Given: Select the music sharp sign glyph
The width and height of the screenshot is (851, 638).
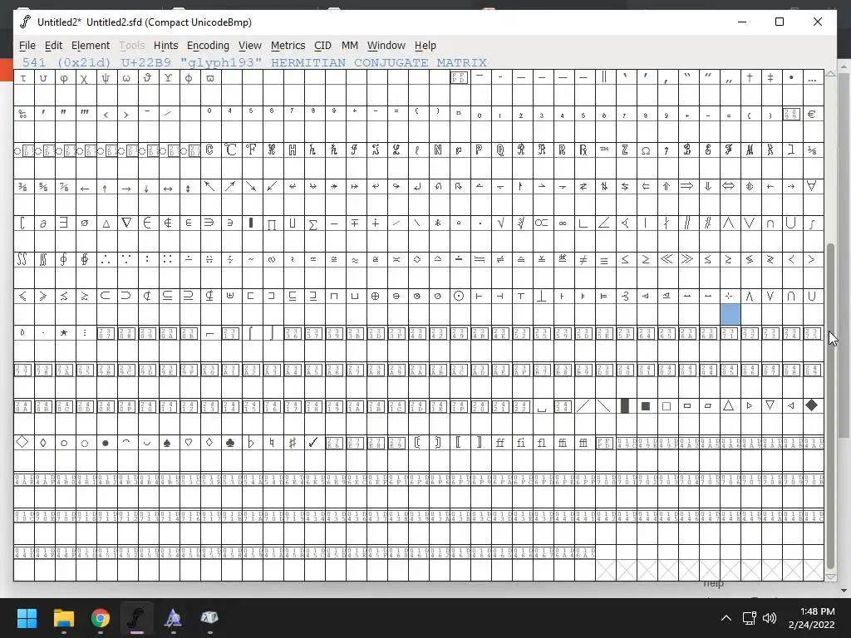Looking at the screenshot, I should [292, 443].
